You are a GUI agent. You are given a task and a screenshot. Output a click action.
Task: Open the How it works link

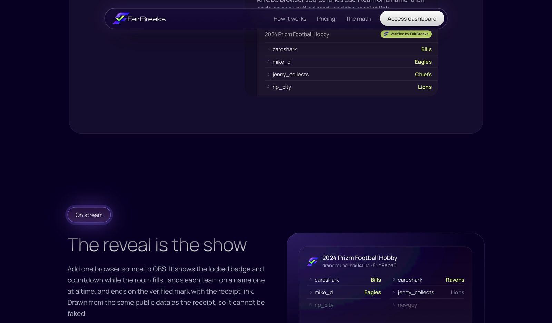pos(290,19)
